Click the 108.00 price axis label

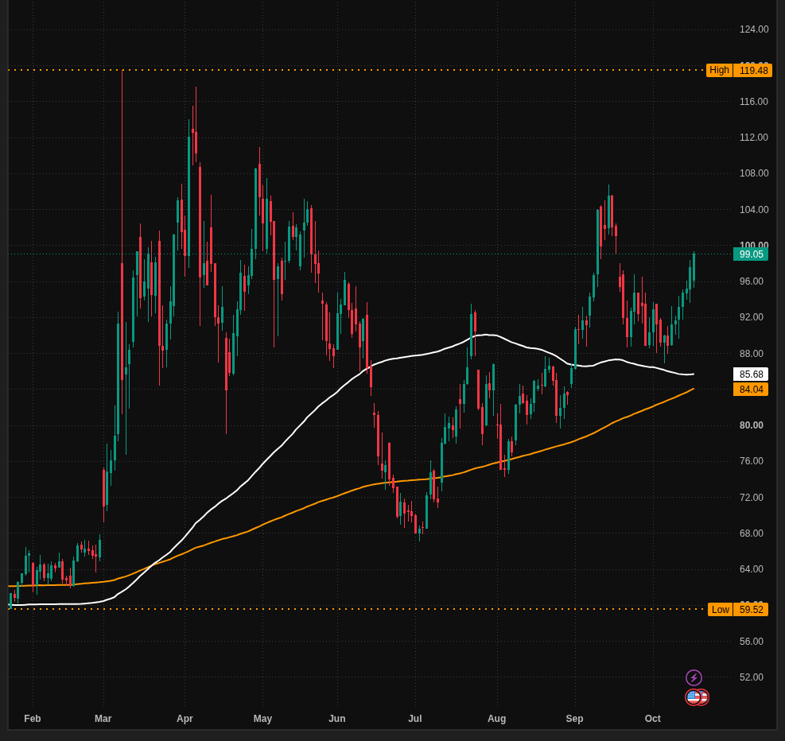pos(754,173)
